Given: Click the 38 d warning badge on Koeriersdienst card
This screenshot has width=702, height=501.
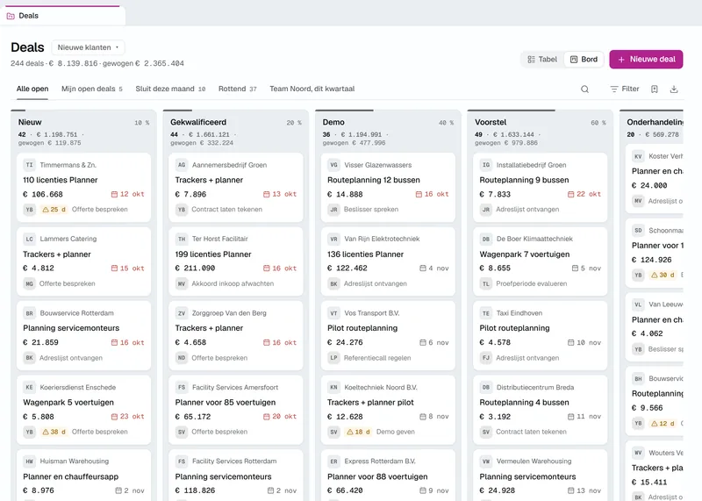Looking at the screenshot, I should click(x=54, y=432).
